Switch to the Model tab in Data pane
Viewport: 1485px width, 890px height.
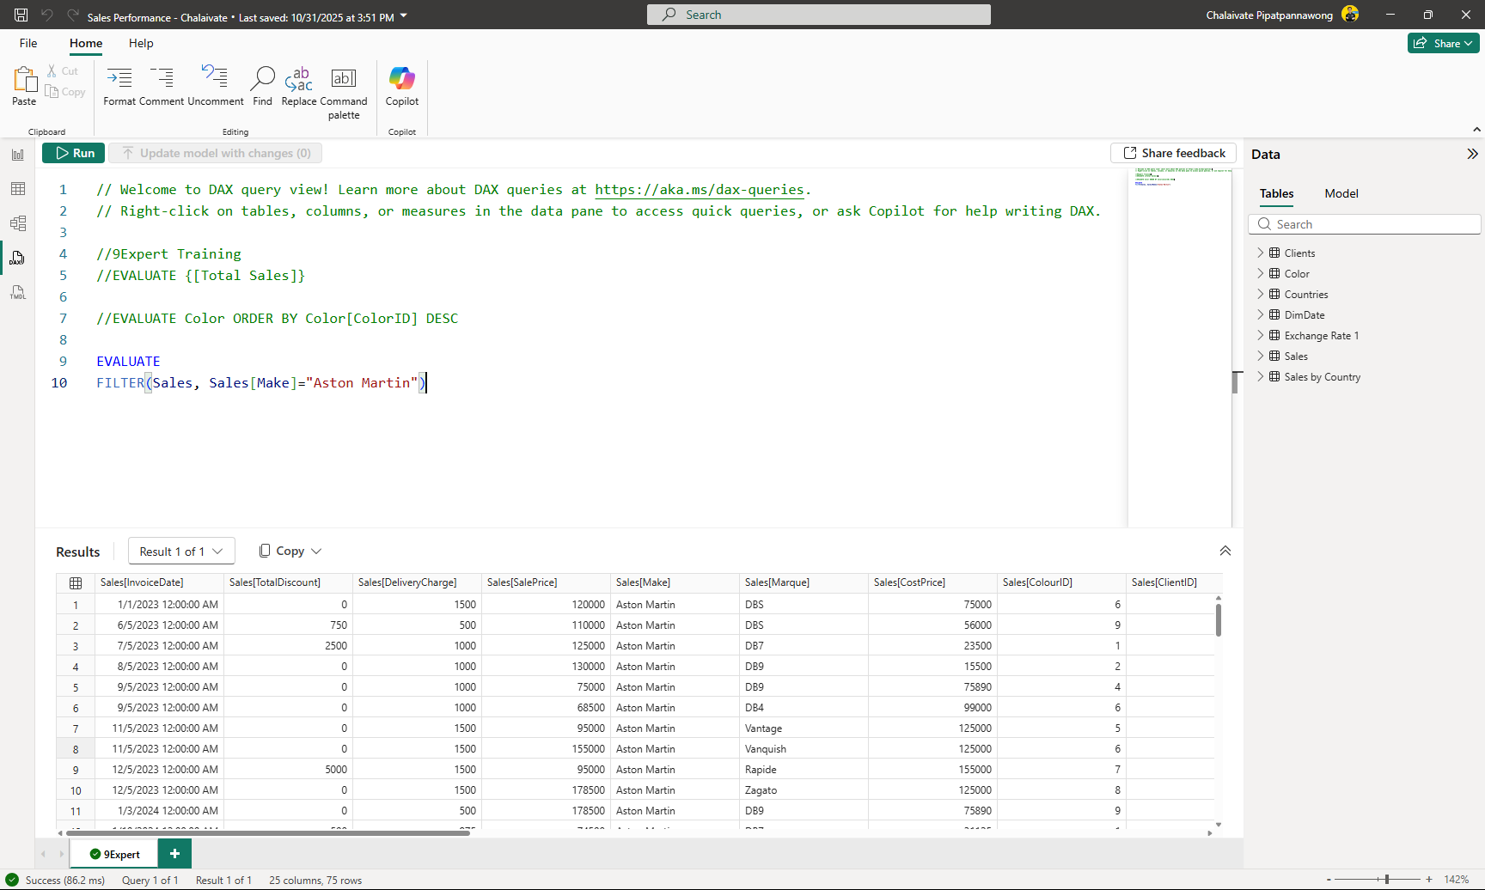click(1341, 193)
